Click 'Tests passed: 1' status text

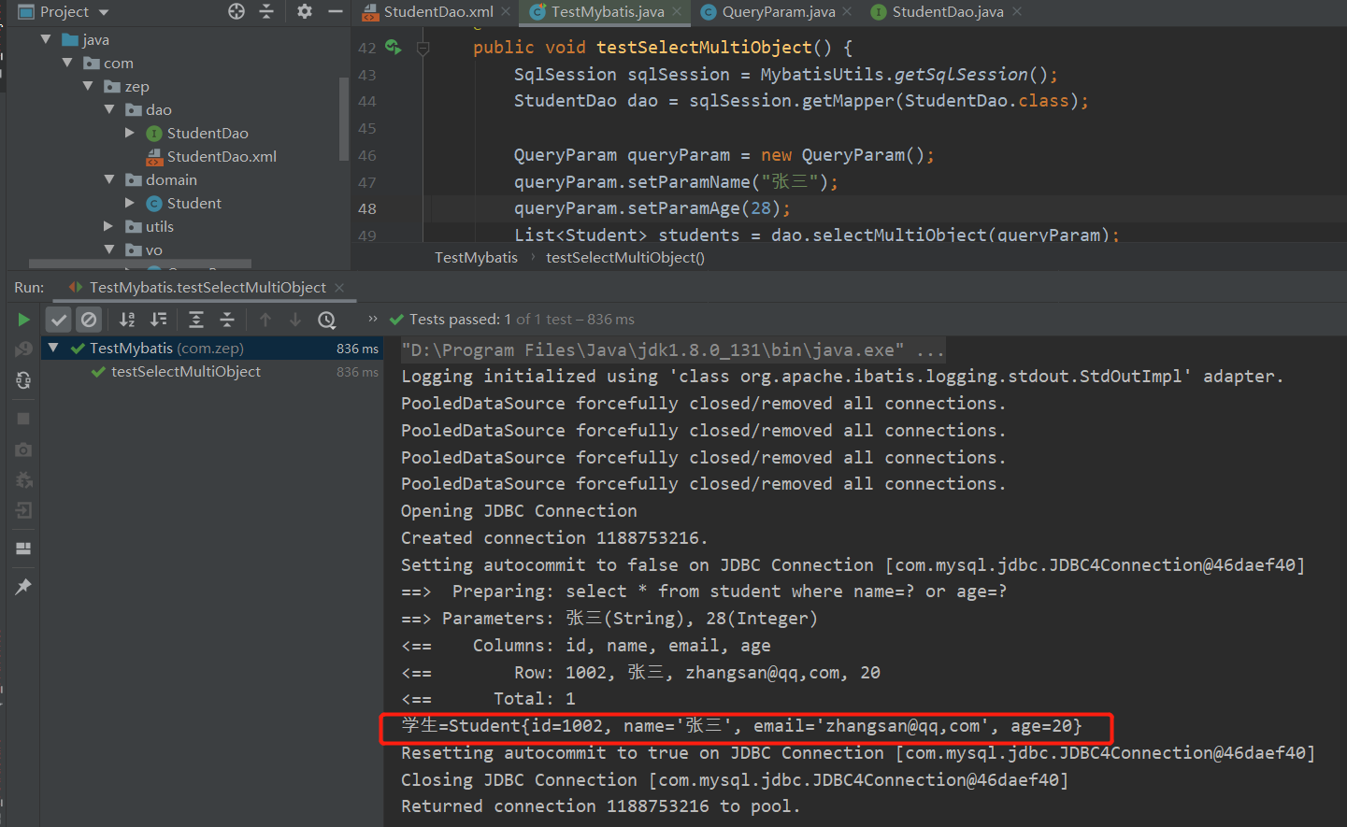click(x=460, y=320)
